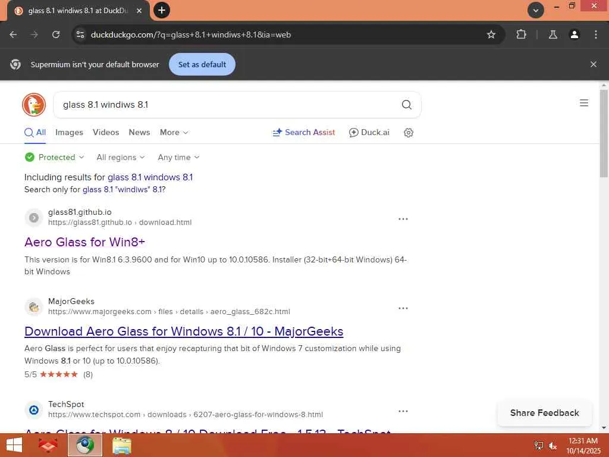The width and height of the screenshot is (609, 457).
Task: Click the DuckDuckGo logo
Action: tap(34, 105)
